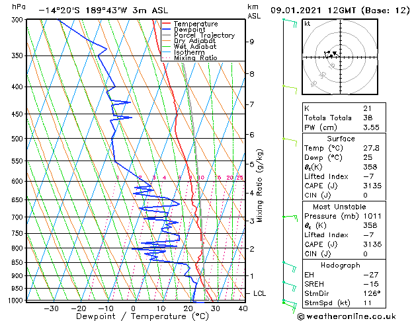Click the K index value 21
The width and height of the screenshot is (416, 321).
click(368, 108)
